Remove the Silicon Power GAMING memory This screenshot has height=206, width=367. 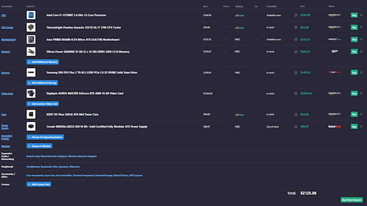pos(361,52)
